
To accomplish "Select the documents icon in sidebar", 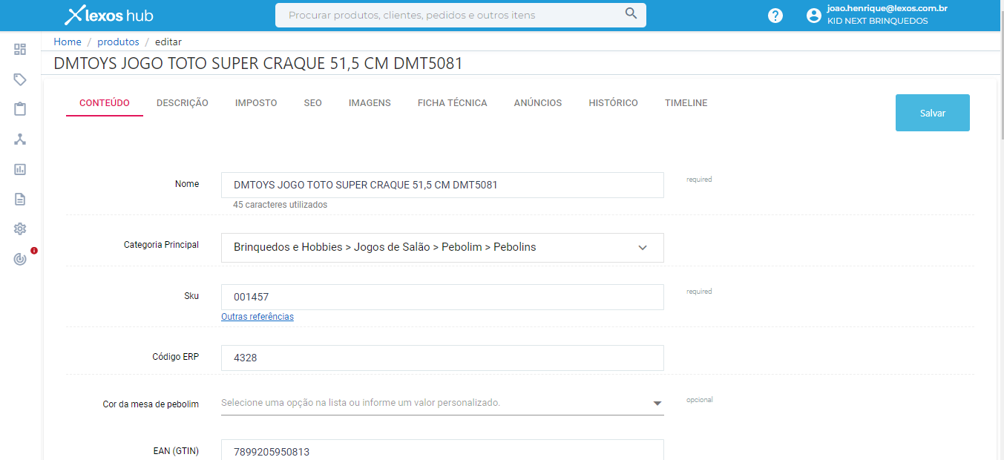I will tap(19, 199).
